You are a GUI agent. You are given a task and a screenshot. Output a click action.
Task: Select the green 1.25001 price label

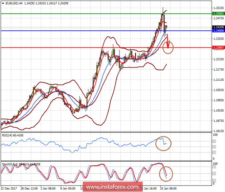[x=218, y=14]
